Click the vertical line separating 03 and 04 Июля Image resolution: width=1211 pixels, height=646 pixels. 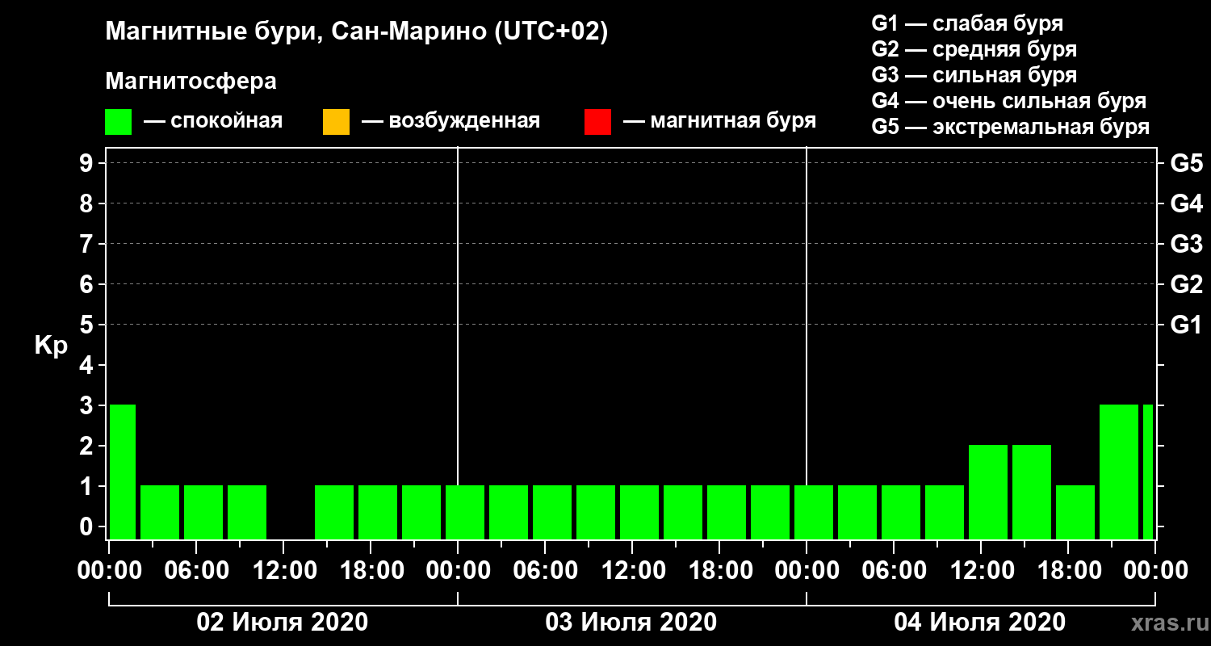pyautogui.click(x=807, y=343)
